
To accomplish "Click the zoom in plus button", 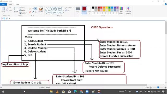I will pos(165,88).
